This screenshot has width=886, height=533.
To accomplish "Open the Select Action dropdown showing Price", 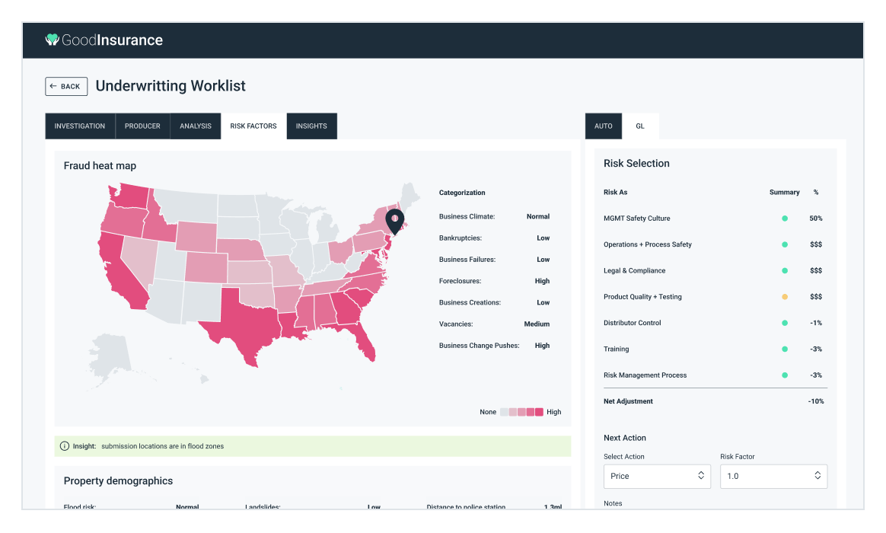I will 657,476.
